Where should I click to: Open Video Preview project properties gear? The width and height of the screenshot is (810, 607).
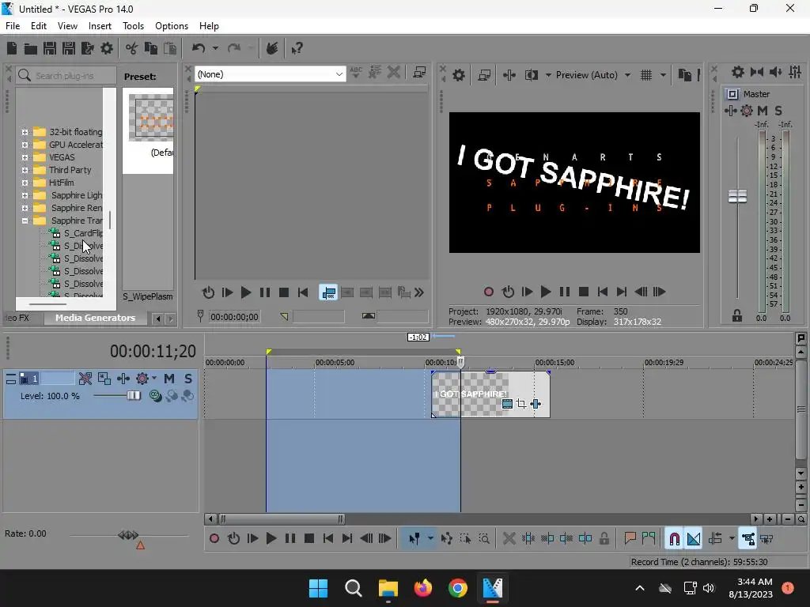[x=459, y=75]
